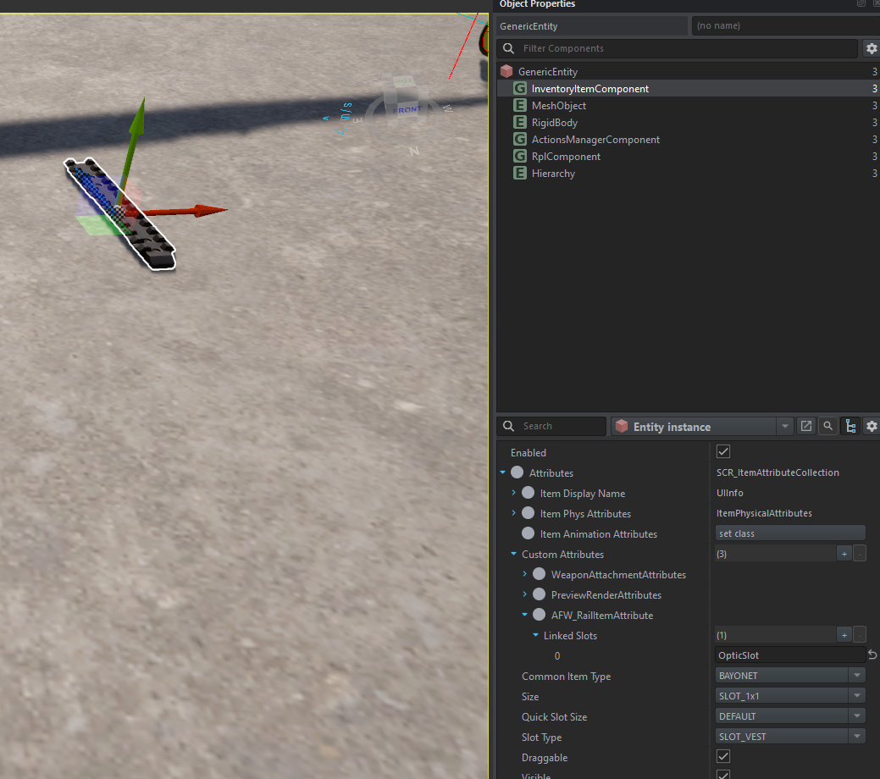Click the open-in-new-window icon beside Entity instance

click(806, 426)
